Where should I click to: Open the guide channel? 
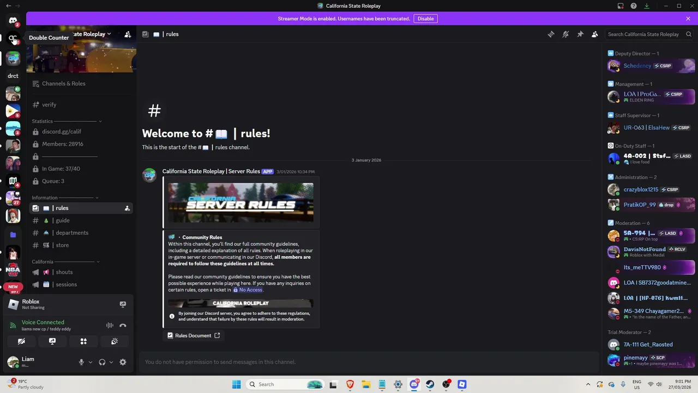[x=81, y=221]
